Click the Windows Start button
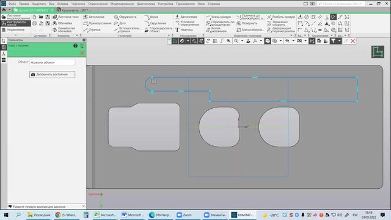 (x=5, y=215)
